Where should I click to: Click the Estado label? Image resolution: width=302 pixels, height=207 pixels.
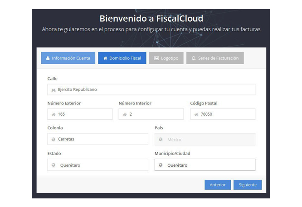54,153
